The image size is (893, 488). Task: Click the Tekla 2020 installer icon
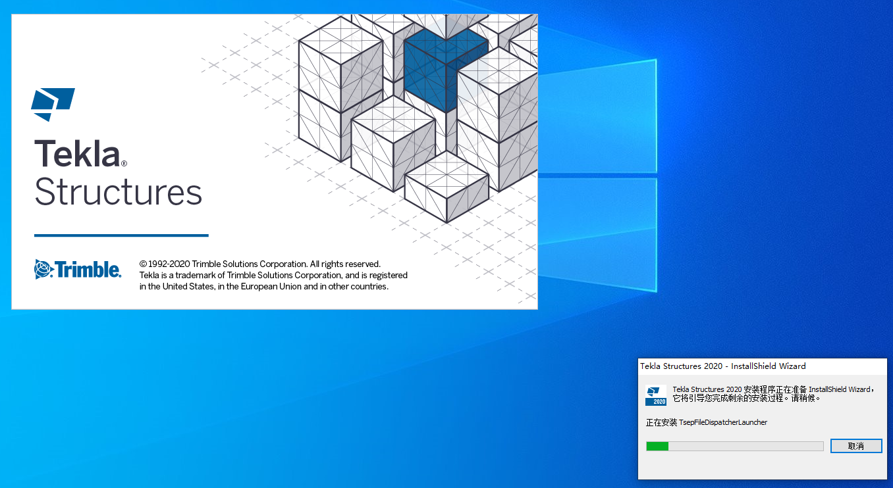tap(656, 395)
